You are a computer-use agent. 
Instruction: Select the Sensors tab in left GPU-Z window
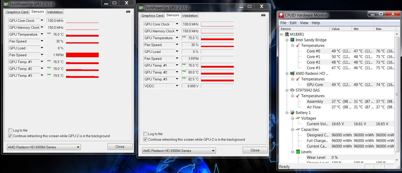point(38,11)
